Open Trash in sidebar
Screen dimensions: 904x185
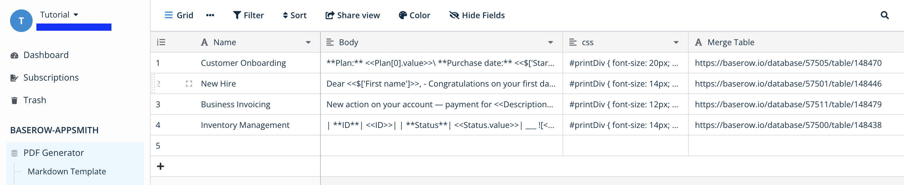coord(35,100)
